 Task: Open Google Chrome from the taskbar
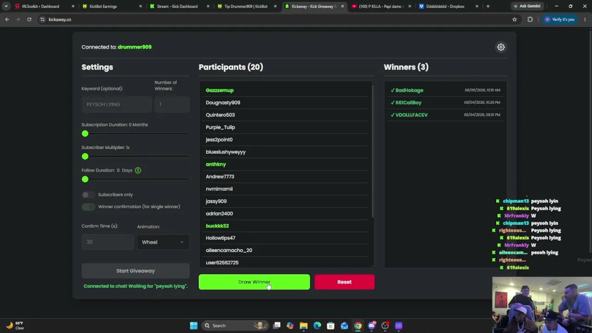pyautogui.click(x=358, y=326)
